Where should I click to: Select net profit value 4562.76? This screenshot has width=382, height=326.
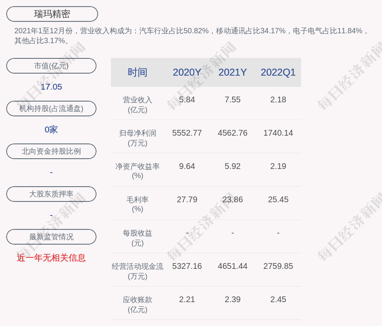point(232,133)
